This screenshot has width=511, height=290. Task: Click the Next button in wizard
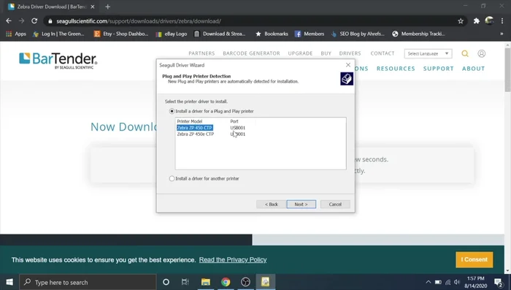click(x=301, y=205)
